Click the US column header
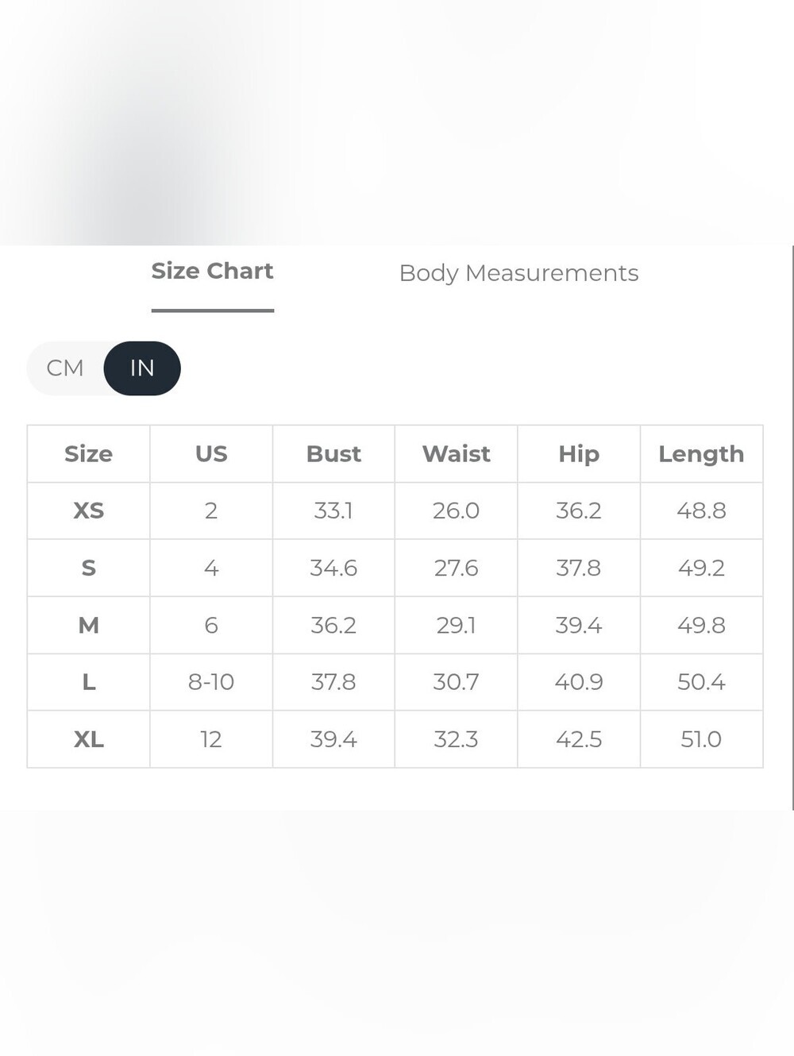The height and width of the screenshot is (1056, 794). [211, 454]
